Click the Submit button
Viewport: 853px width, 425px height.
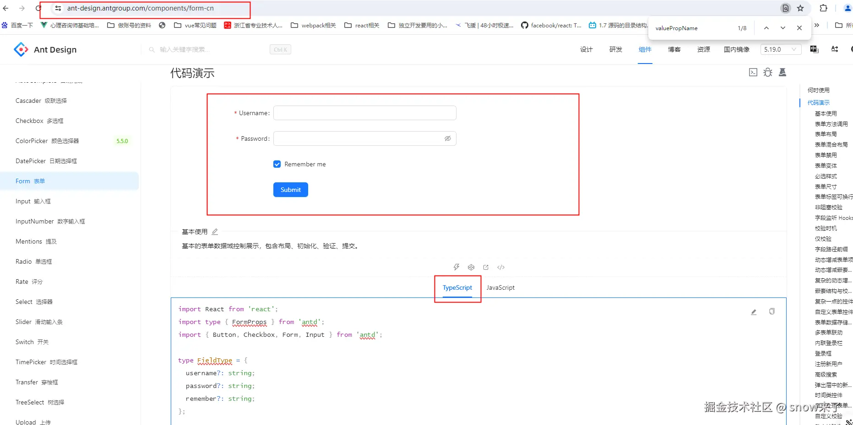tap(291, 190)
